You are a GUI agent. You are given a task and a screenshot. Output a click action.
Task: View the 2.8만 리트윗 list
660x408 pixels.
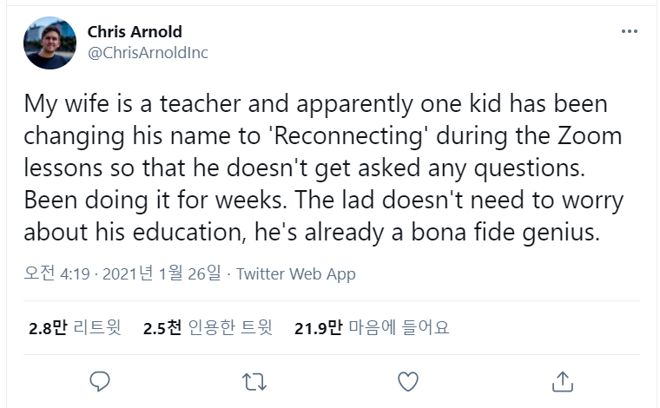(x=75, y=328)
